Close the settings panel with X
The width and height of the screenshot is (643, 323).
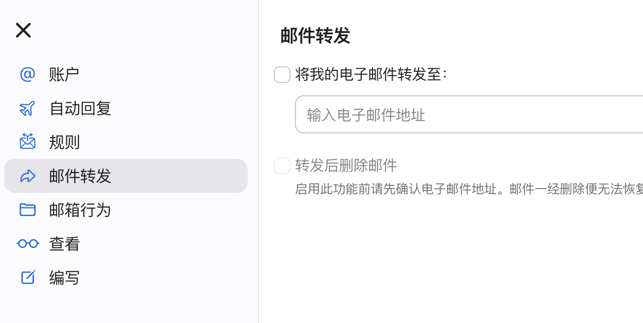[23, 30]
